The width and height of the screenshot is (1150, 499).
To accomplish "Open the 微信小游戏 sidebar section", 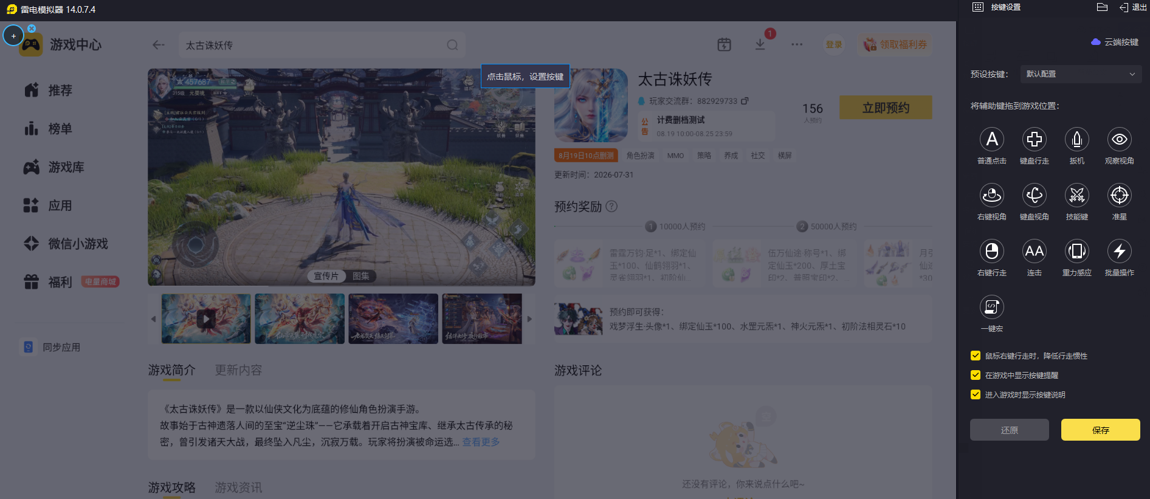I will 66,244.
